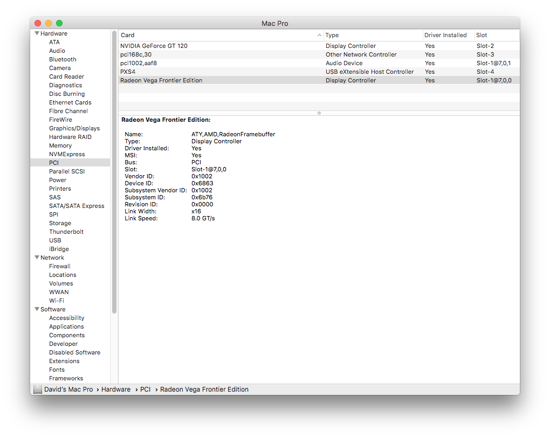Open Storage in the sidebar
Viewport: 550px width, 438px height.
click(60, 223)
